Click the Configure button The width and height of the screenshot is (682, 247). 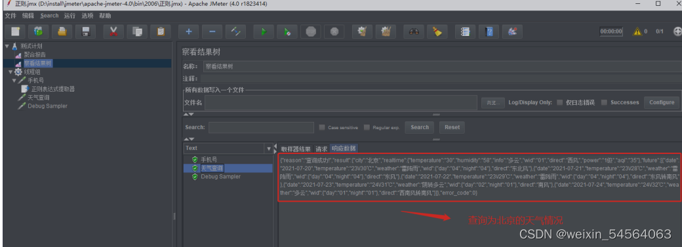click(x=662, y=102)
